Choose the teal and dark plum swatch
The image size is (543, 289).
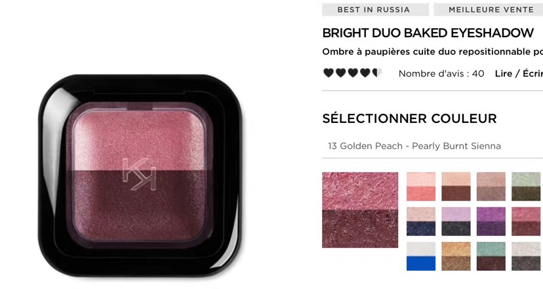tap(491, 256)
